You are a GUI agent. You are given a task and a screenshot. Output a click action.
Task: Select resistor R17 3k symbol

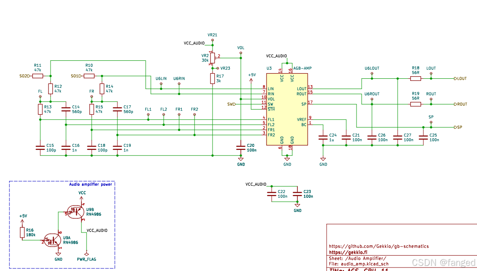(212, 78)
